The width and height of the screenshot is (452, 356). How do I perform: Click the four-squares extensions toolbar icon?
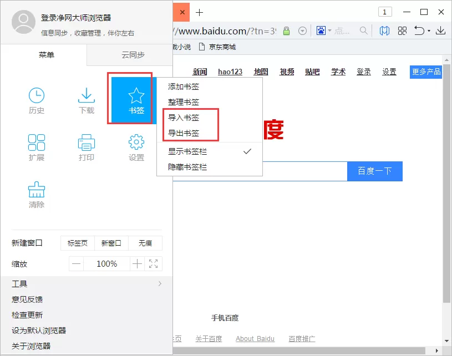coord(402,30)
